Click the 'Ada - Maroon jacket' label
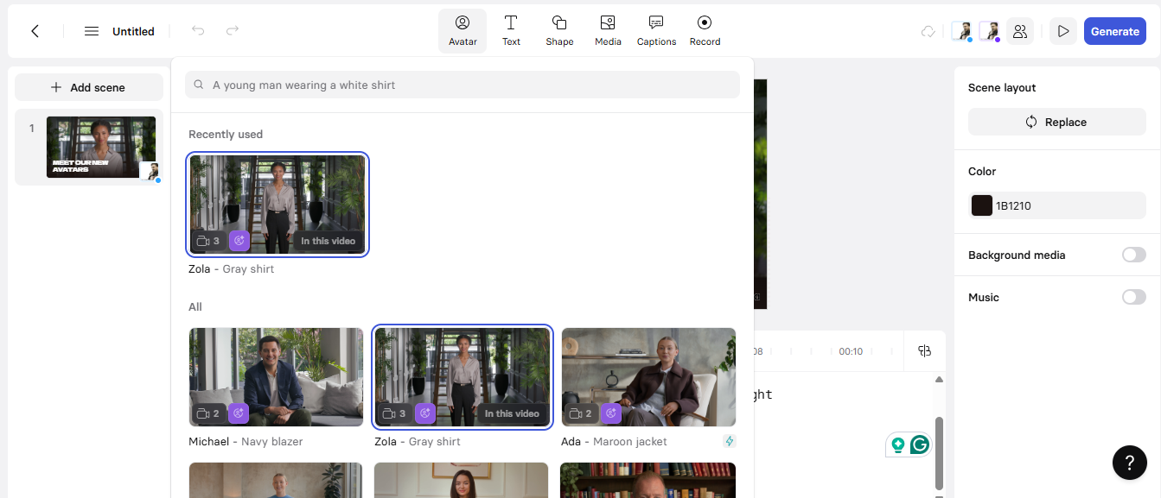Screen dimensions: 1161x498 pos(615,441)
